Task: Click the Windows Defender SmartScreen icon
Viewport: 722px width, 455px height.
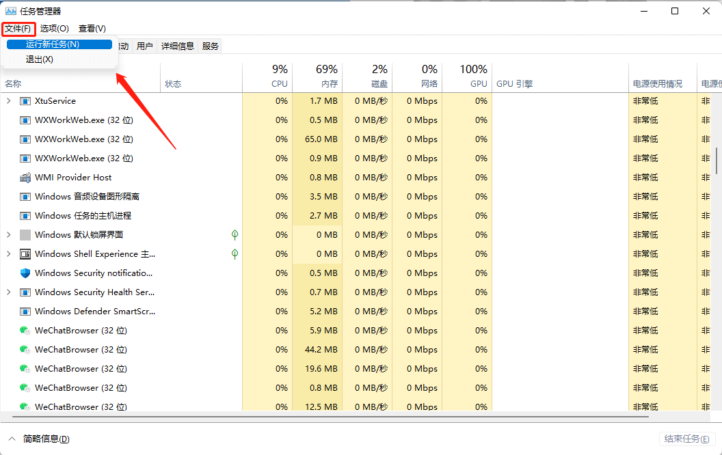Action: tap(25, 311)
